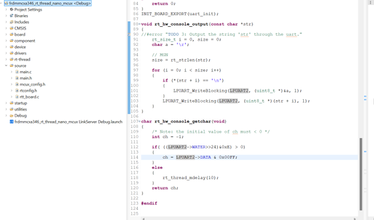Click the Debug folder icon
Screen dimensions: 374x220
12,115
